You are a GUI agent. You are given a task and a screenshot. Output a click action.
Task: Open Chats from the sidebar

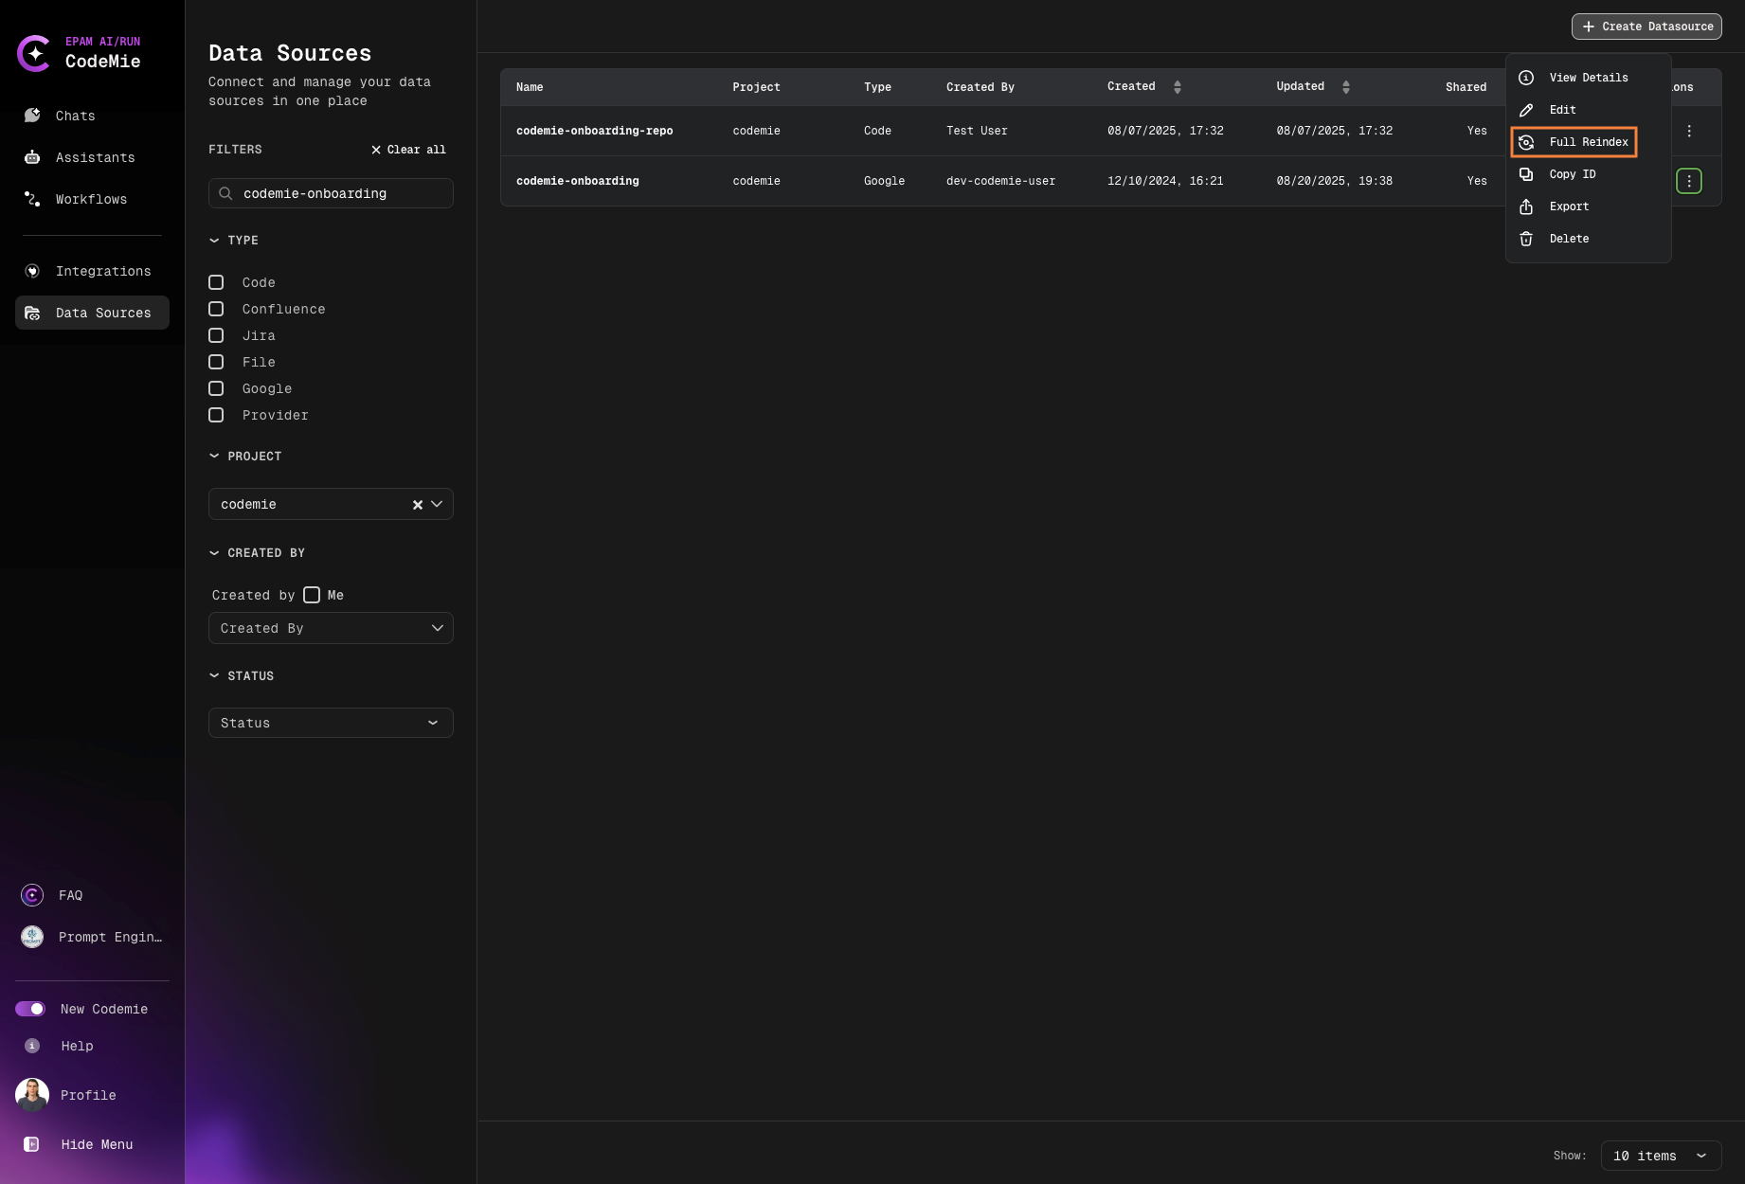point(75,116)
